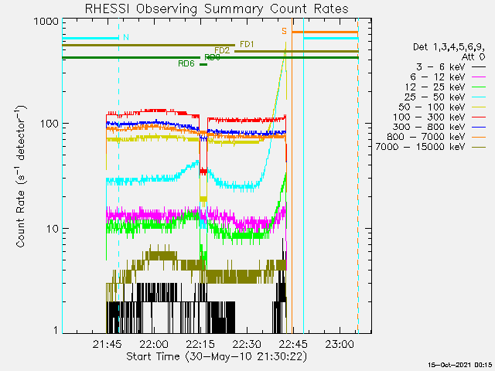Click the timestamp '15-Oct-2021 00:15' in the corner
The width and height of the screenshot is (495, 371).
pos(459,365)
